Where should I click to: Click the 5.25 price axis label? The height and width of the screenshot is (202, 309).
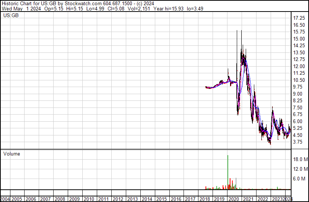[x=298, y=128]
